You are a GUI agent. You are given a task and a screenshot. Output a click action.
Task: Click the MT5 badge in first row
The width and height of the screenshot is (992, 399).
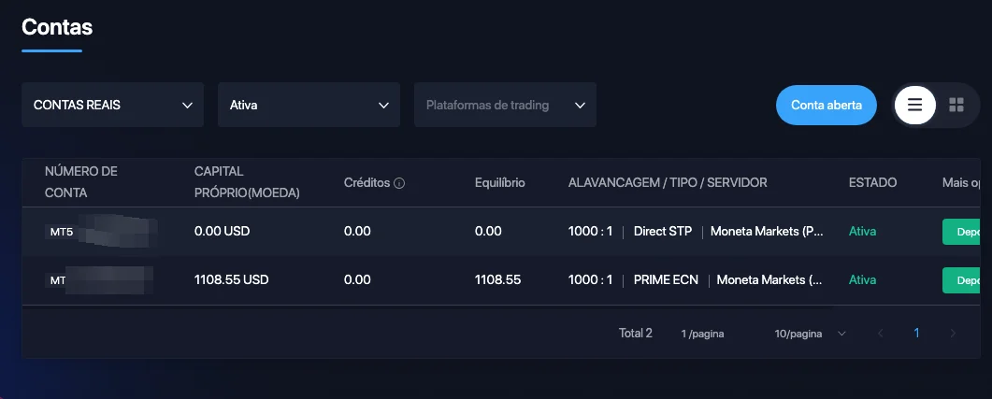61,232
